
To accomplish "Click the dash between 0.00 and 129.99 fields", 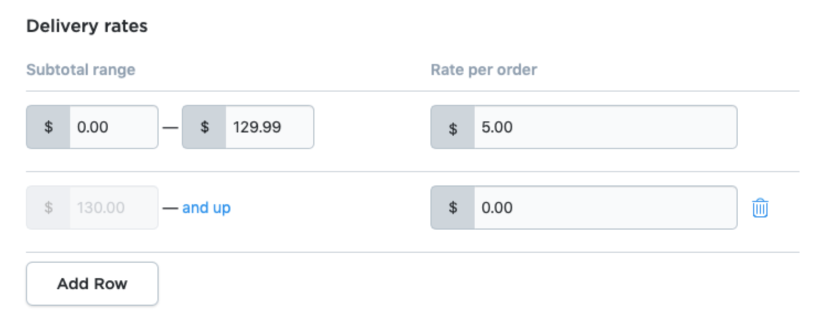I will pyautogui.click(x=170, y=127).
